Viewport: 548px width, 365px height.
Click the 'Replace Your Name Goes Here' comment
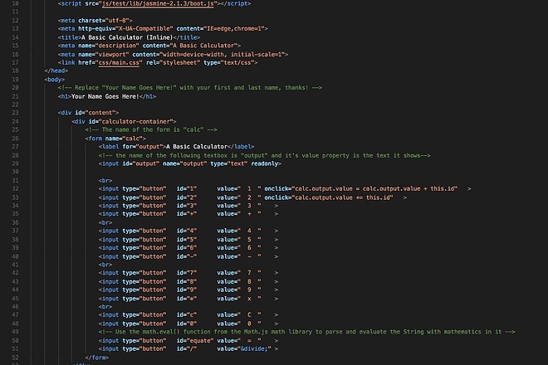coord(190,88)
